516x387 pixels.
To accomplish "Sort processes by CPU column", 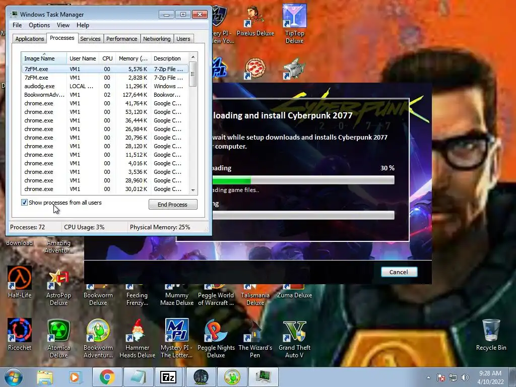I will [x=107, y=58].
